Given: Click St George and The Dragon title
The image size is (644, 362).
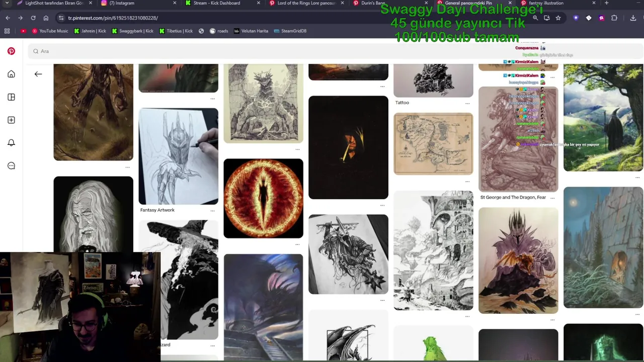Looking at the screenshot, I should [513, 198].
